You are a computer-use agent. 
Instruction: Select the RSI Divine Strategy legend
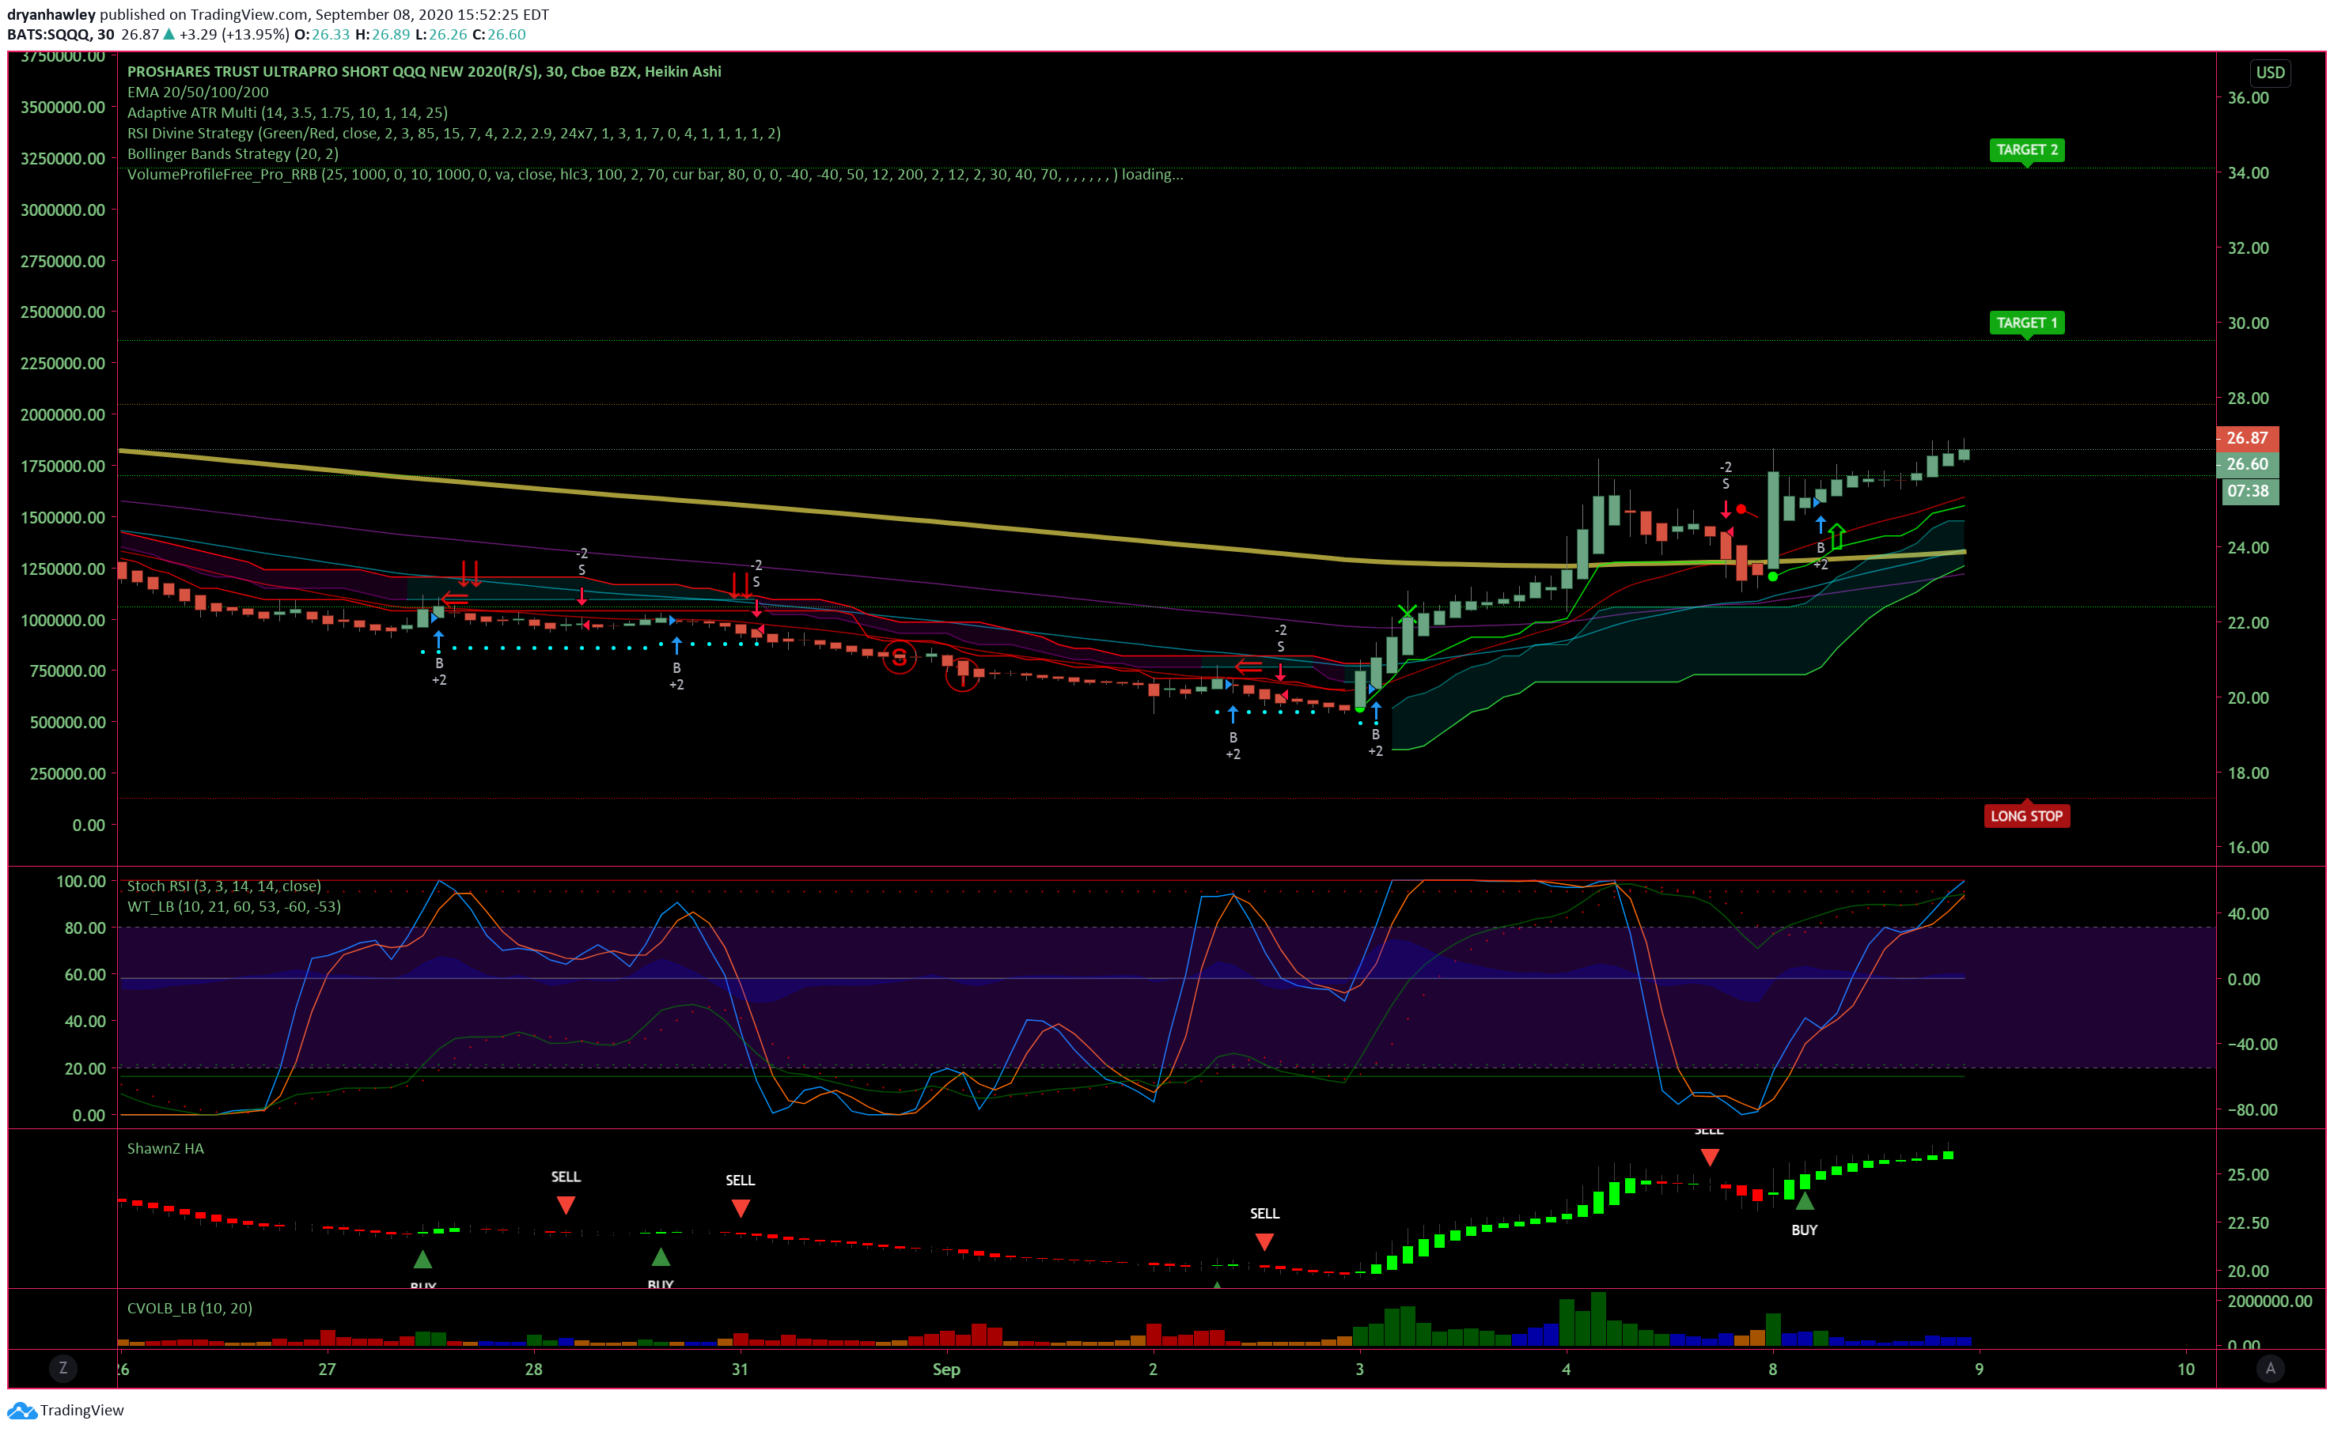tap(454, 134)
